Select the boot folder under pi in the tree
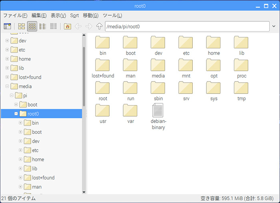The width and height of the screenshot is (280, 203). pyautogui.click(x=32, y=105)
